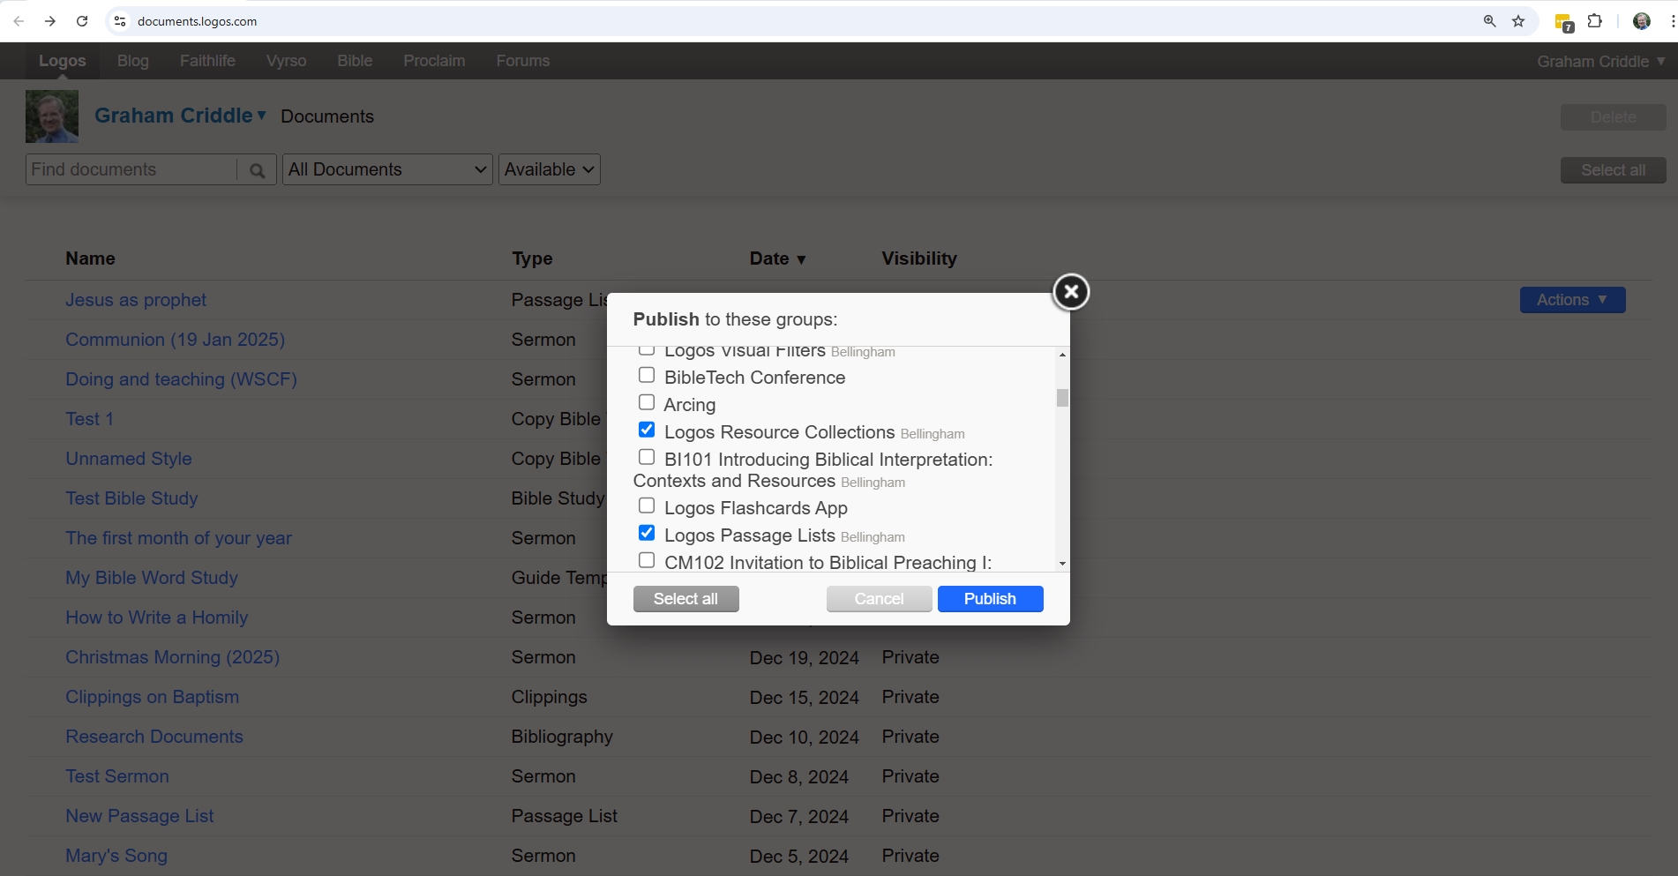Open the Extensions puzzle icon
Screen dimensions: 1678x876
[x=1594, y=21]
